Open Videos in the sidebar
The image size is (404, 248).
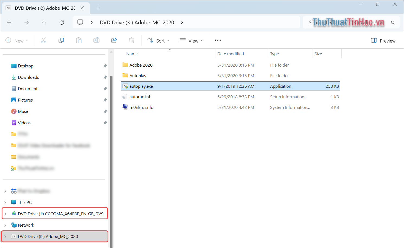tap(24, 123)
